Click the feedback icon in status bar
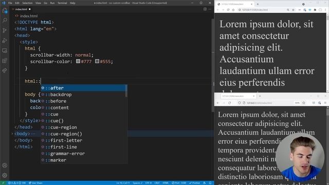 click(x=205, y=183)
